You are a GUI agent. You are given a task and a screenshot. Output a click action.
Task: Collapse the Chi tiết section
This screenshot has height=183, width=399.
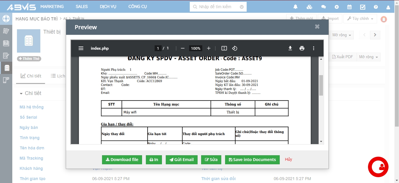pos(21,94)
